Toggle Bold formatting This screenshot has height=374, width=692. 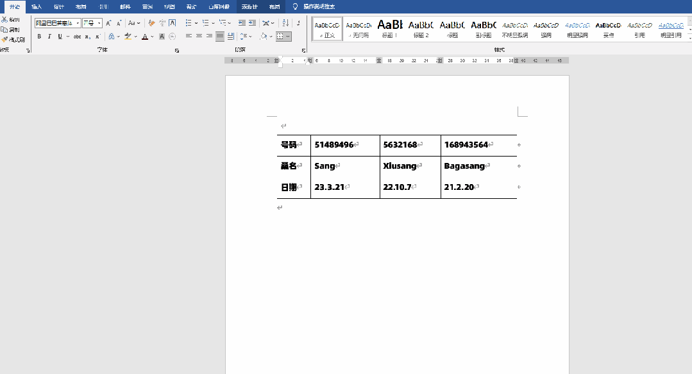[x=39, y=37]
